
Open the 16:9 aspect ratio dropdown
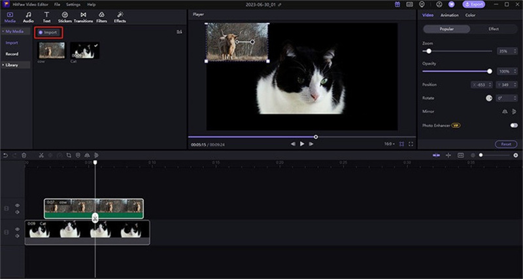pyautogui.click(x=389, y=144)
